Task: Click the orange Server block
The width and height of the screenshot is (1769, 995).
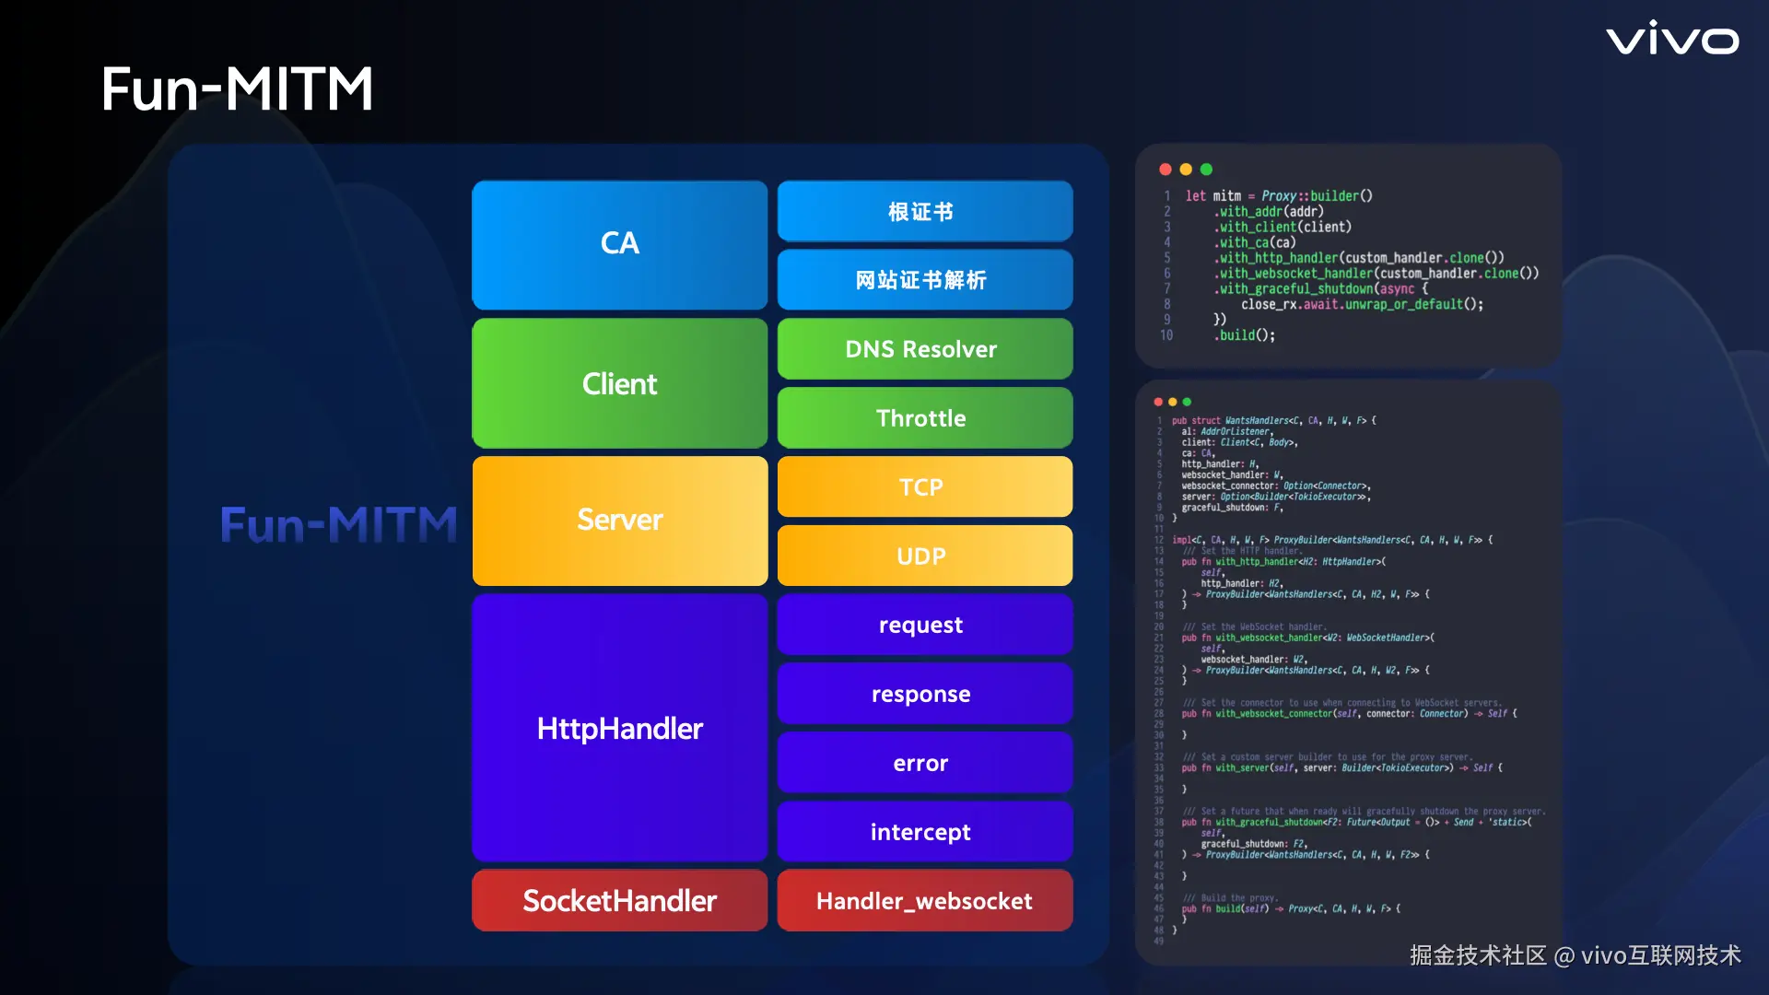Action: pyautogui.click(x=619, y=521)
